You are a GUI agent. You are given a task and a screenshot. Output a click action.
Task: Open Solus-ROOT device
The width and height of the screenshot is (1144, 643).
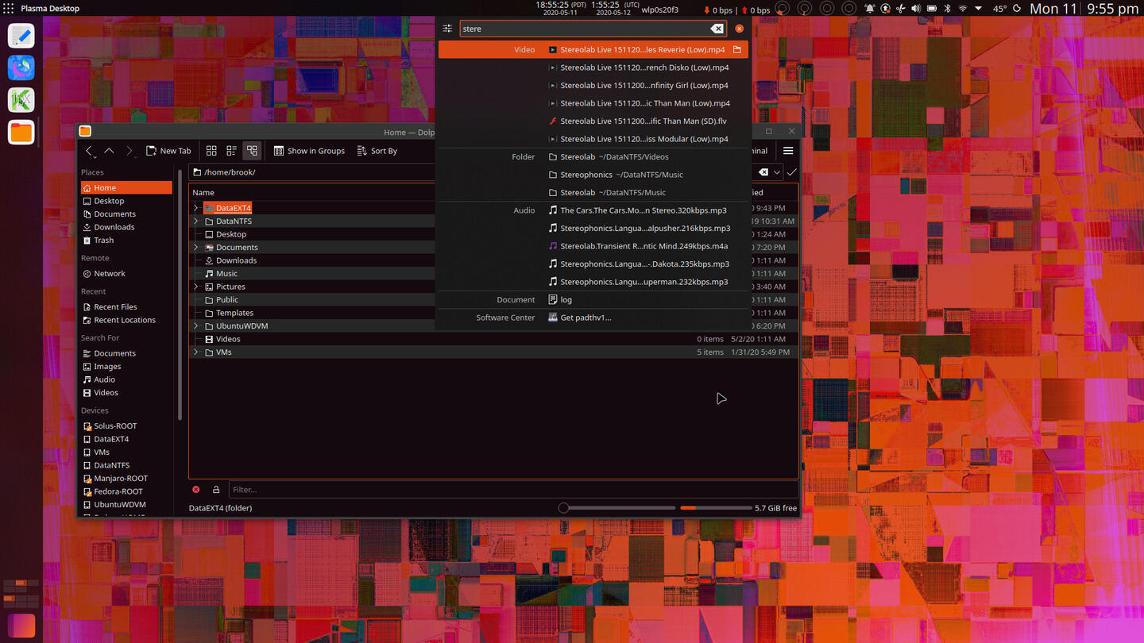(126, 425)
